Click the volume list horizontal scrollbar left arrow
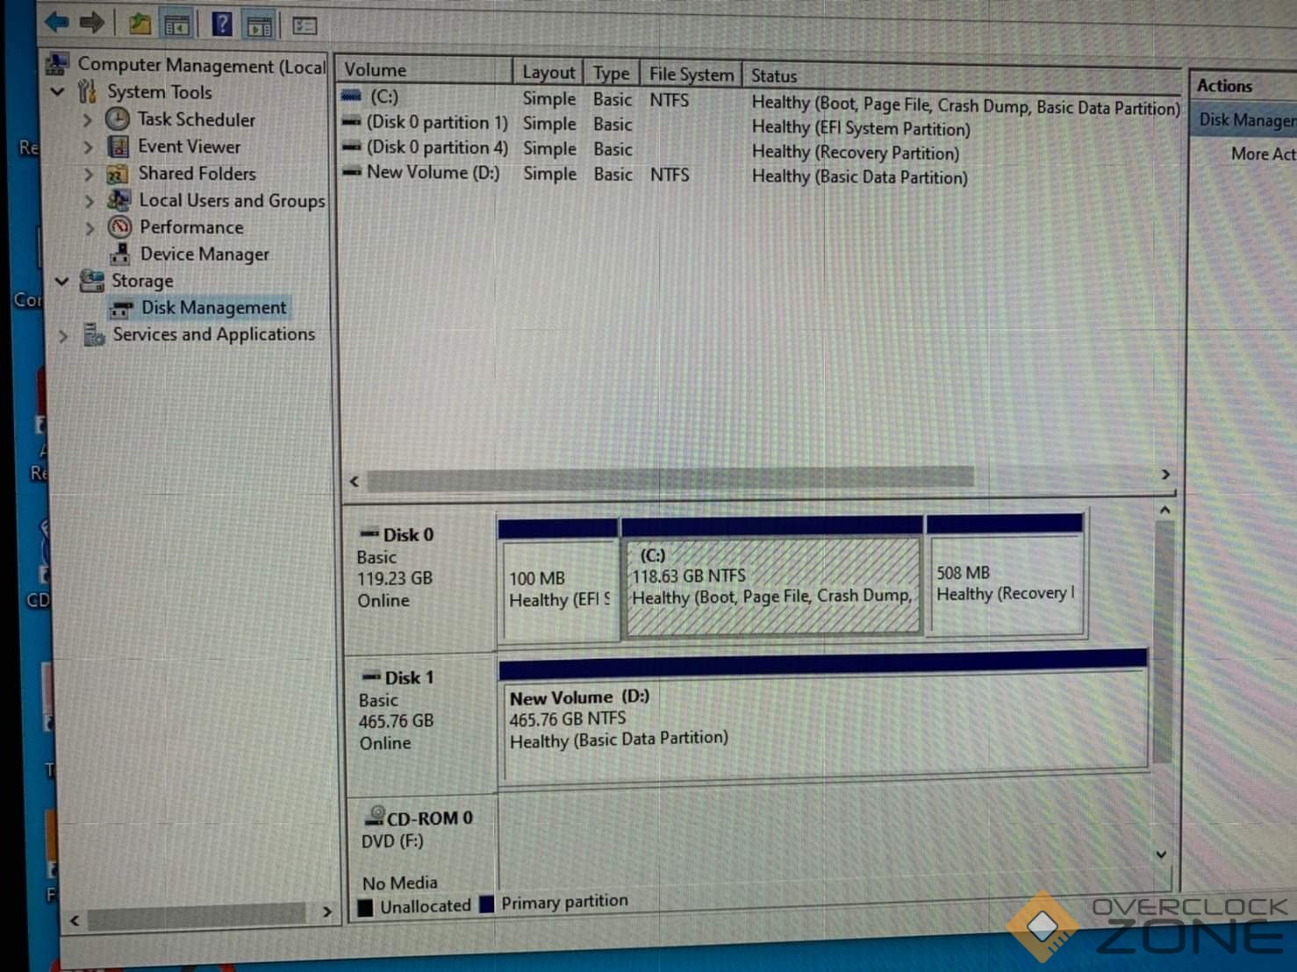This screenshot has width=1297, height=972. pos(355,481)
